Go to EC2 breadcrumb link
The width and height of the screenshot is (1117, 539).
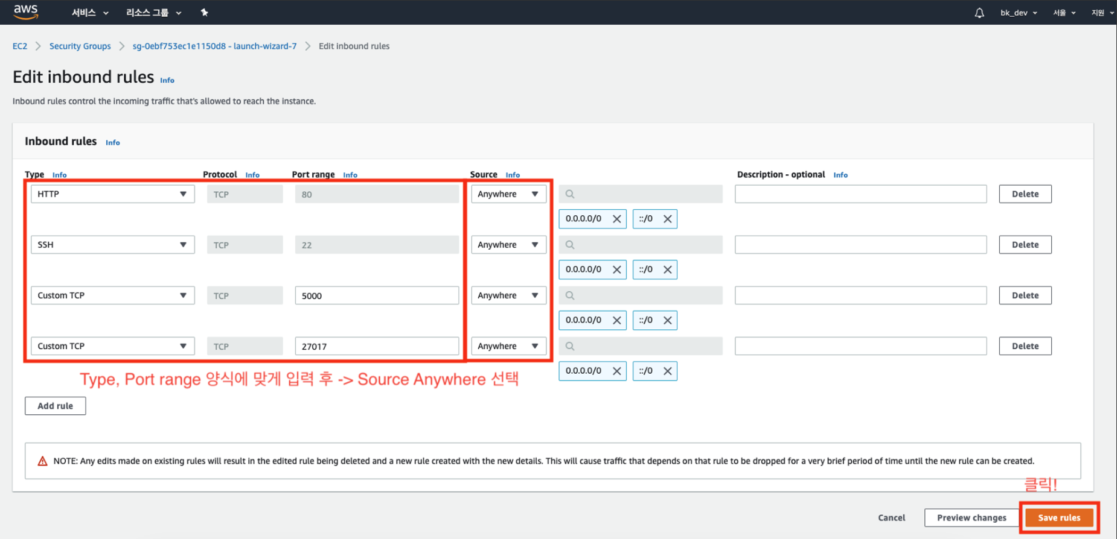(x=20, y=46)
